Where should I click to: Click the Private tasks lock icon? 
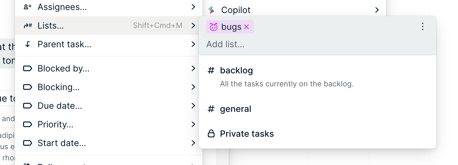point(211,134)
